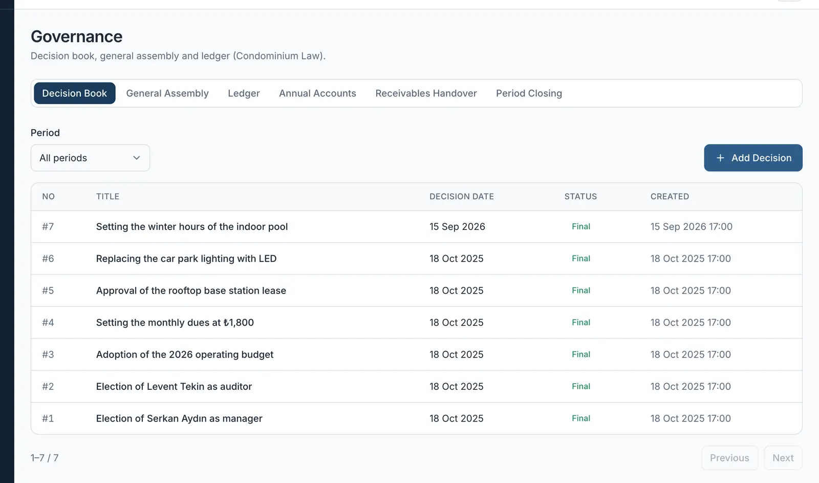The width and height of the screenshot is (819, 483).
Task: Click the Previous page button
Action: (729, 458)
